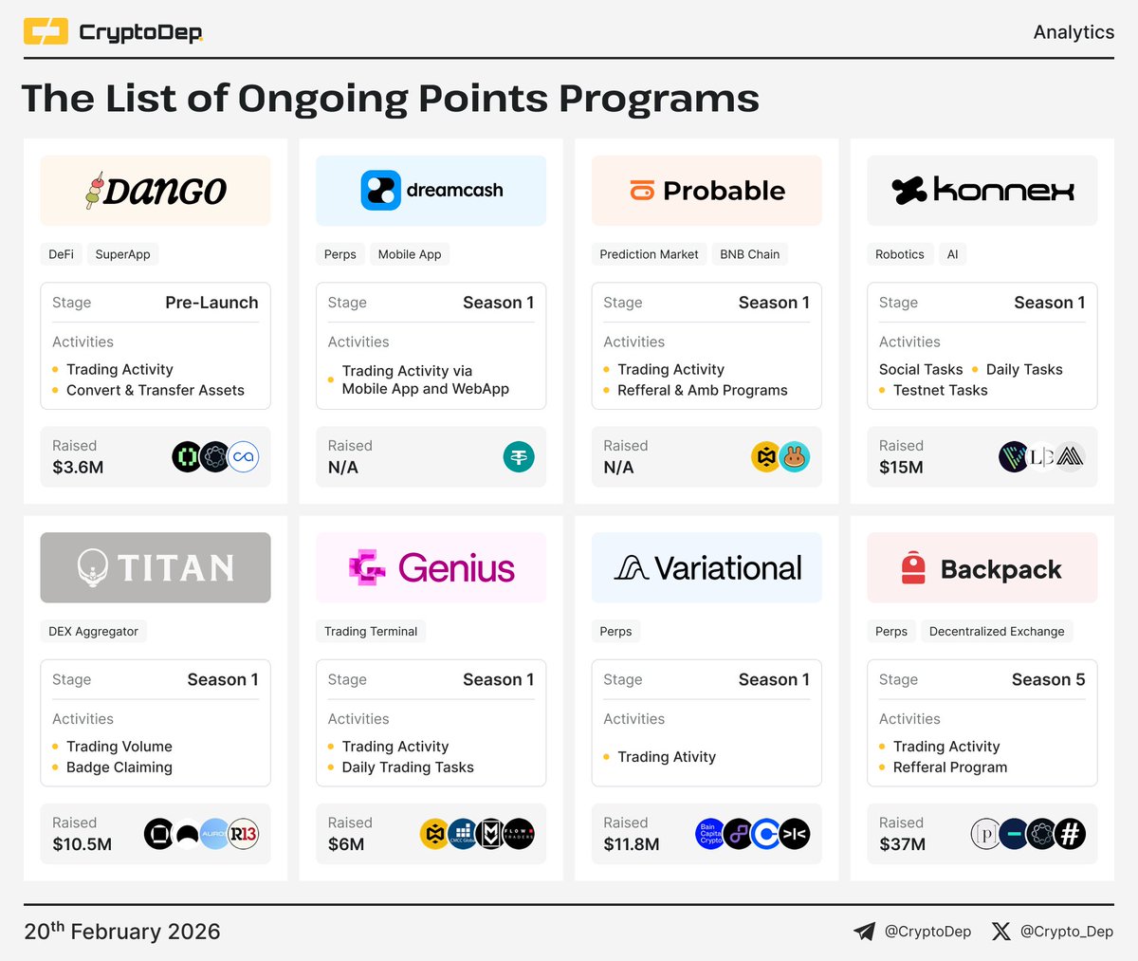Viewport: 1138px width, 961px height.
Task: Select the Mobile App tag under dreamcash
Action: 410,254
